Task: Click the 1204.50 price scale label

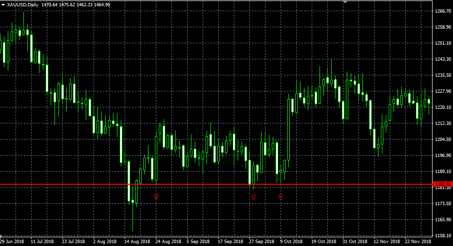Action: pos(443,140)
